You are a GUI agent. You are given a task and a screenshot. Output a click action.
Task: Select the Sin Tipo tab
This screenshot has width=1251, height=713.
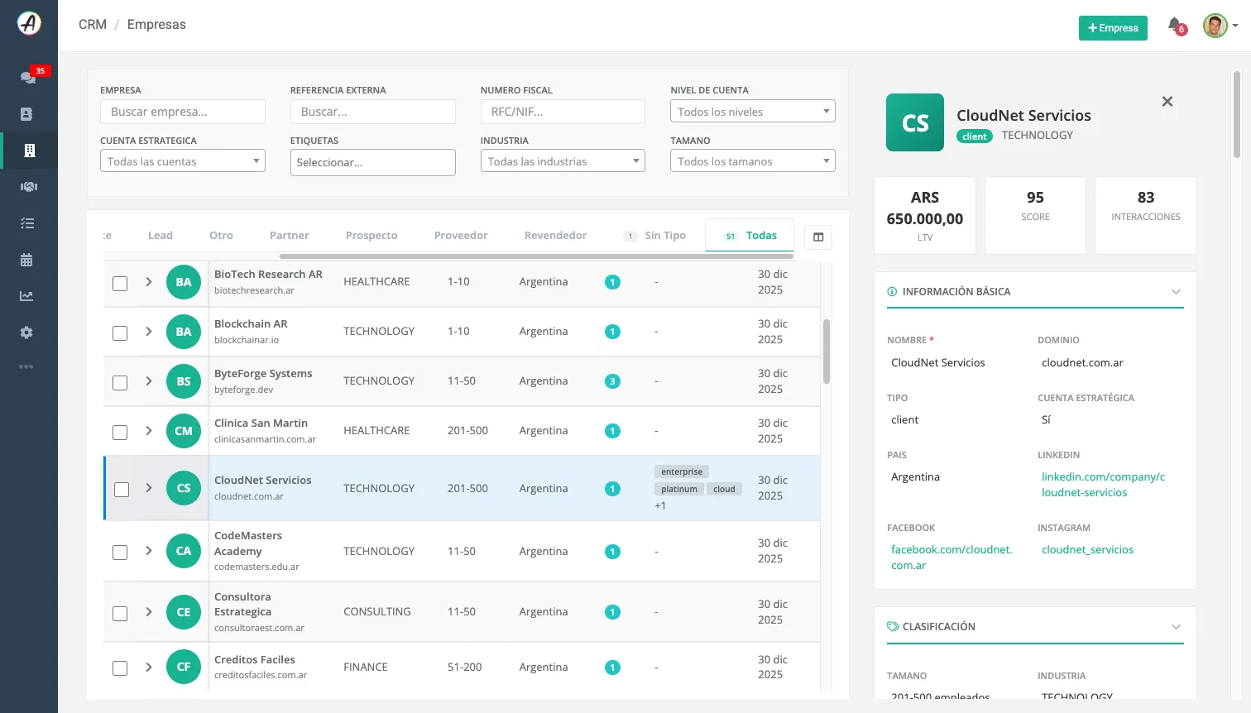tap(654, 236)
